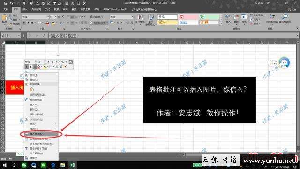Image resolution: width=300 pixels, height=169 pixels.
Task: Toggle Wrap Text (自动换行) in ribbon
Action: coord(97,17)
